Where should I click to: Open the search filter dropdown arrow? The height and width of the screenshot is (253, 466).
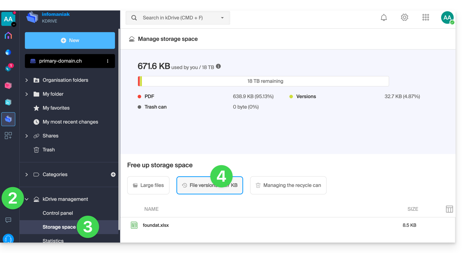(x=222, y=18)
